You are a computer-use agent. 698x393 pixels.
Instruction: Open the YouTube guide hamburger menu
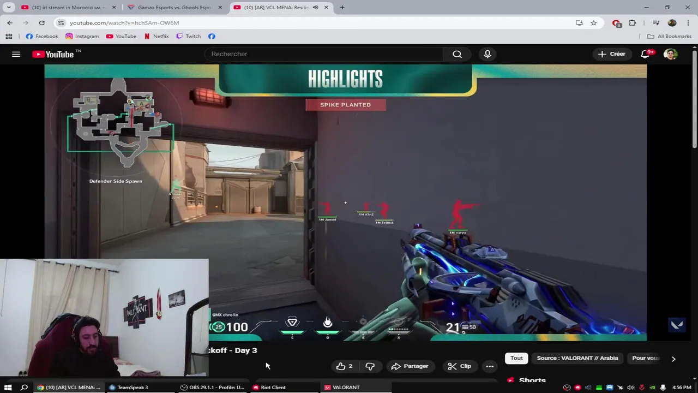(16, 54)
